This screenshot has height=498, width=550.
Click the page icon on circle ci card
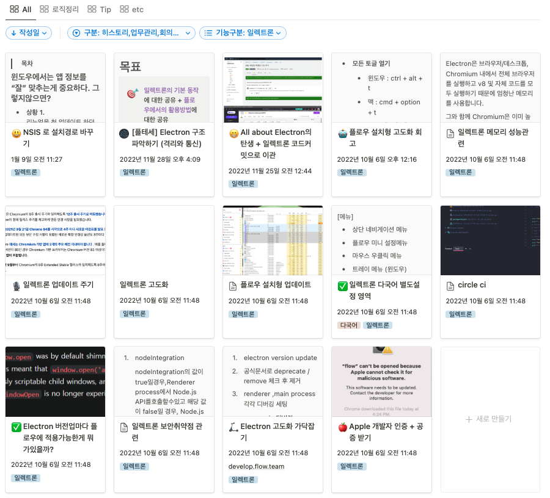pos(450,286)
